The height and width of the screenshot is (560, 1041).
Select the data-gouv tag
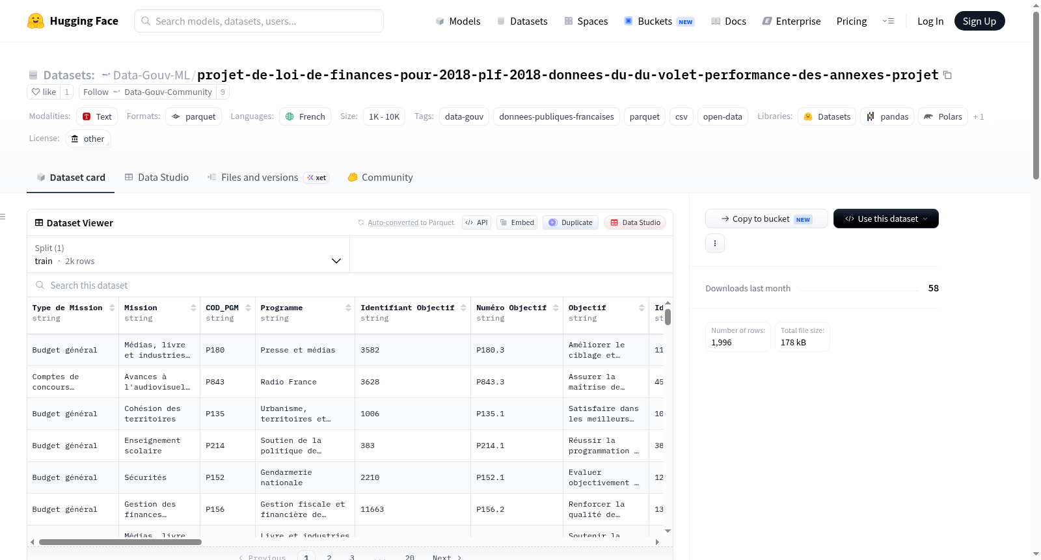coord(465,116)
